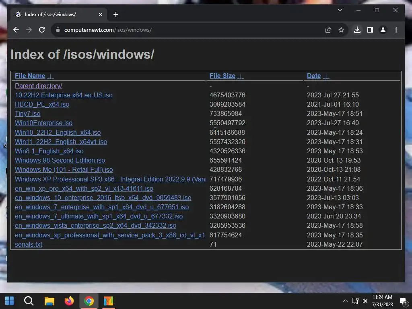Viewport: 412px width, 309px height.
Task: Open a new tab with the plus button
Action: (x=115, y=14)
